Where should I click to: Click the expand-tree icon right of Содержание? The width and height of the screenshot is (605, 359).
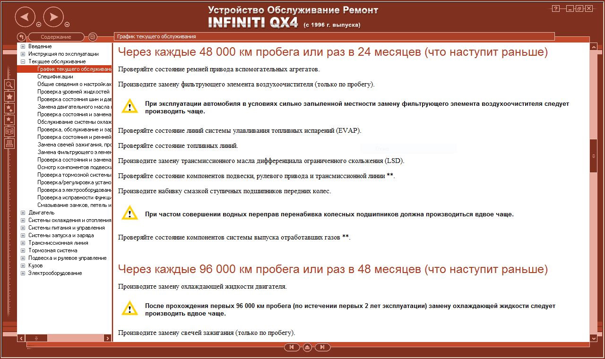(93, 37)
